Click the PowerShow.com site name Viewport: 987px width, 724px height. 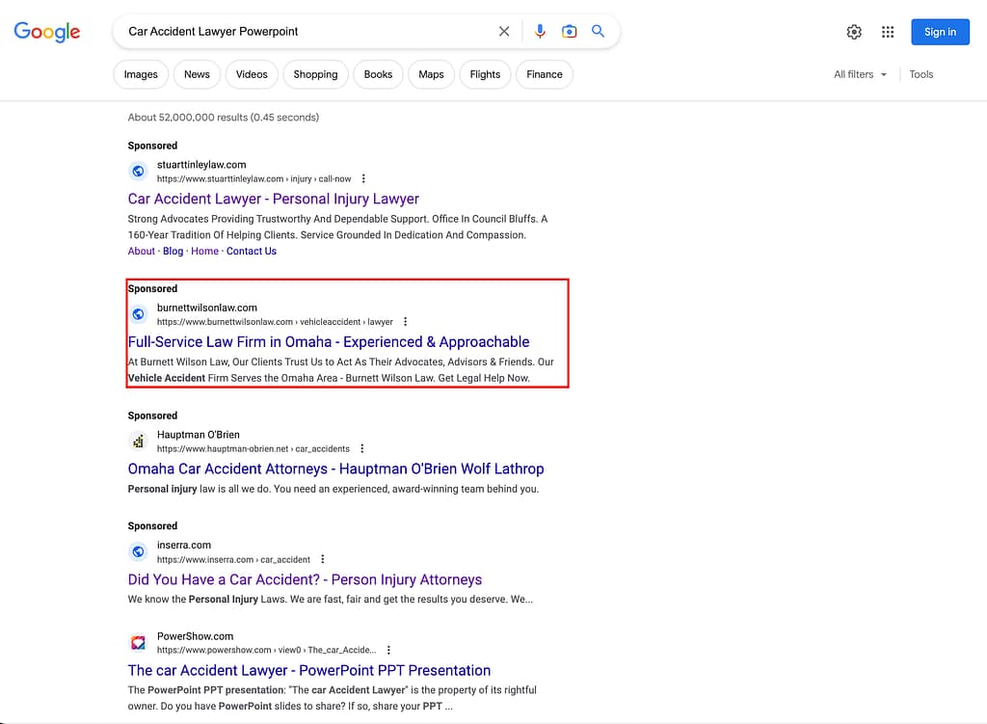195,636
